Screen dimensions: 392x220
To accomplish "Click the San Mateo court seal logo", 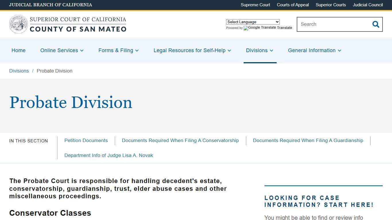I will point(18,24).
